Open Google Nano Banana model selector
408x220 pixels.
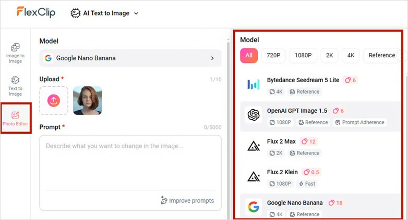[130, 58]
